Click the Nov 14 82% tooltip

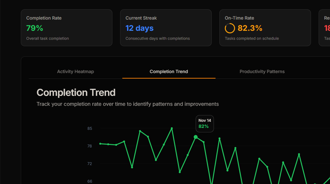point(204,123)
